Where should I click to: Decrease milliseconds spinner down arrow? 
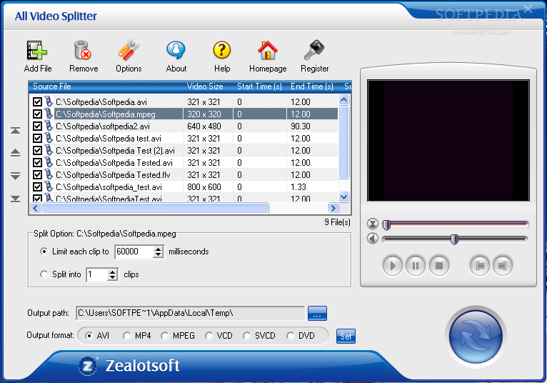coord(158,254)
